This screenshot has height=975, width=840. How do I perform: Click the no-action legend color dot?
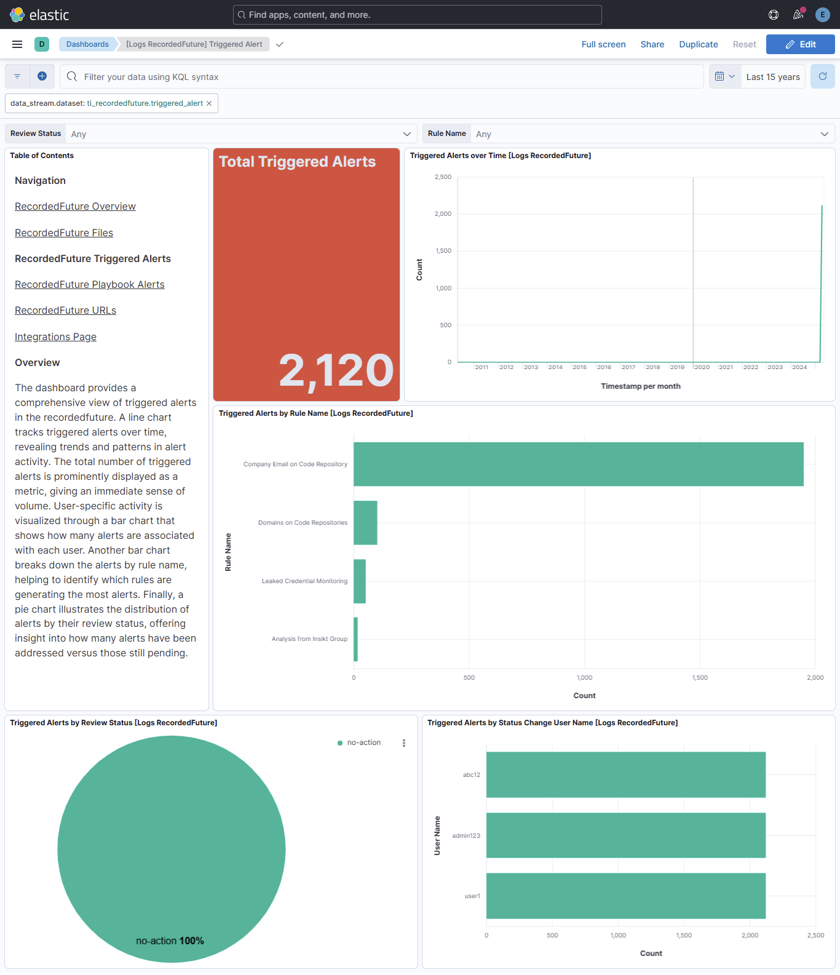pyautogui.click(x=340, y=743)
